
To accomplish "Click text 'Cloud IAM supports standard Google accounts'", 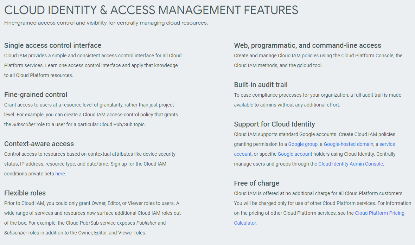I will coord(285,134).
